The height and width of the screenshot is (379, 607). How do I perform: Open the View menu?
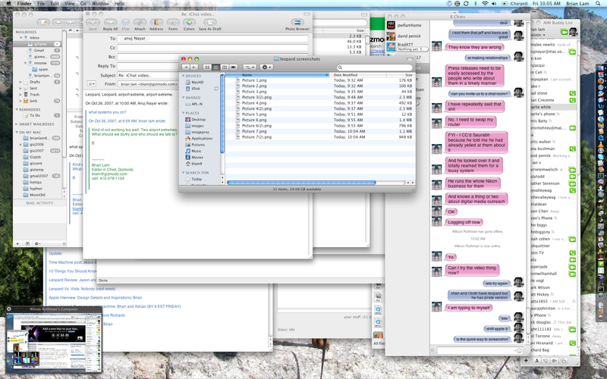(x=70, y=4)
